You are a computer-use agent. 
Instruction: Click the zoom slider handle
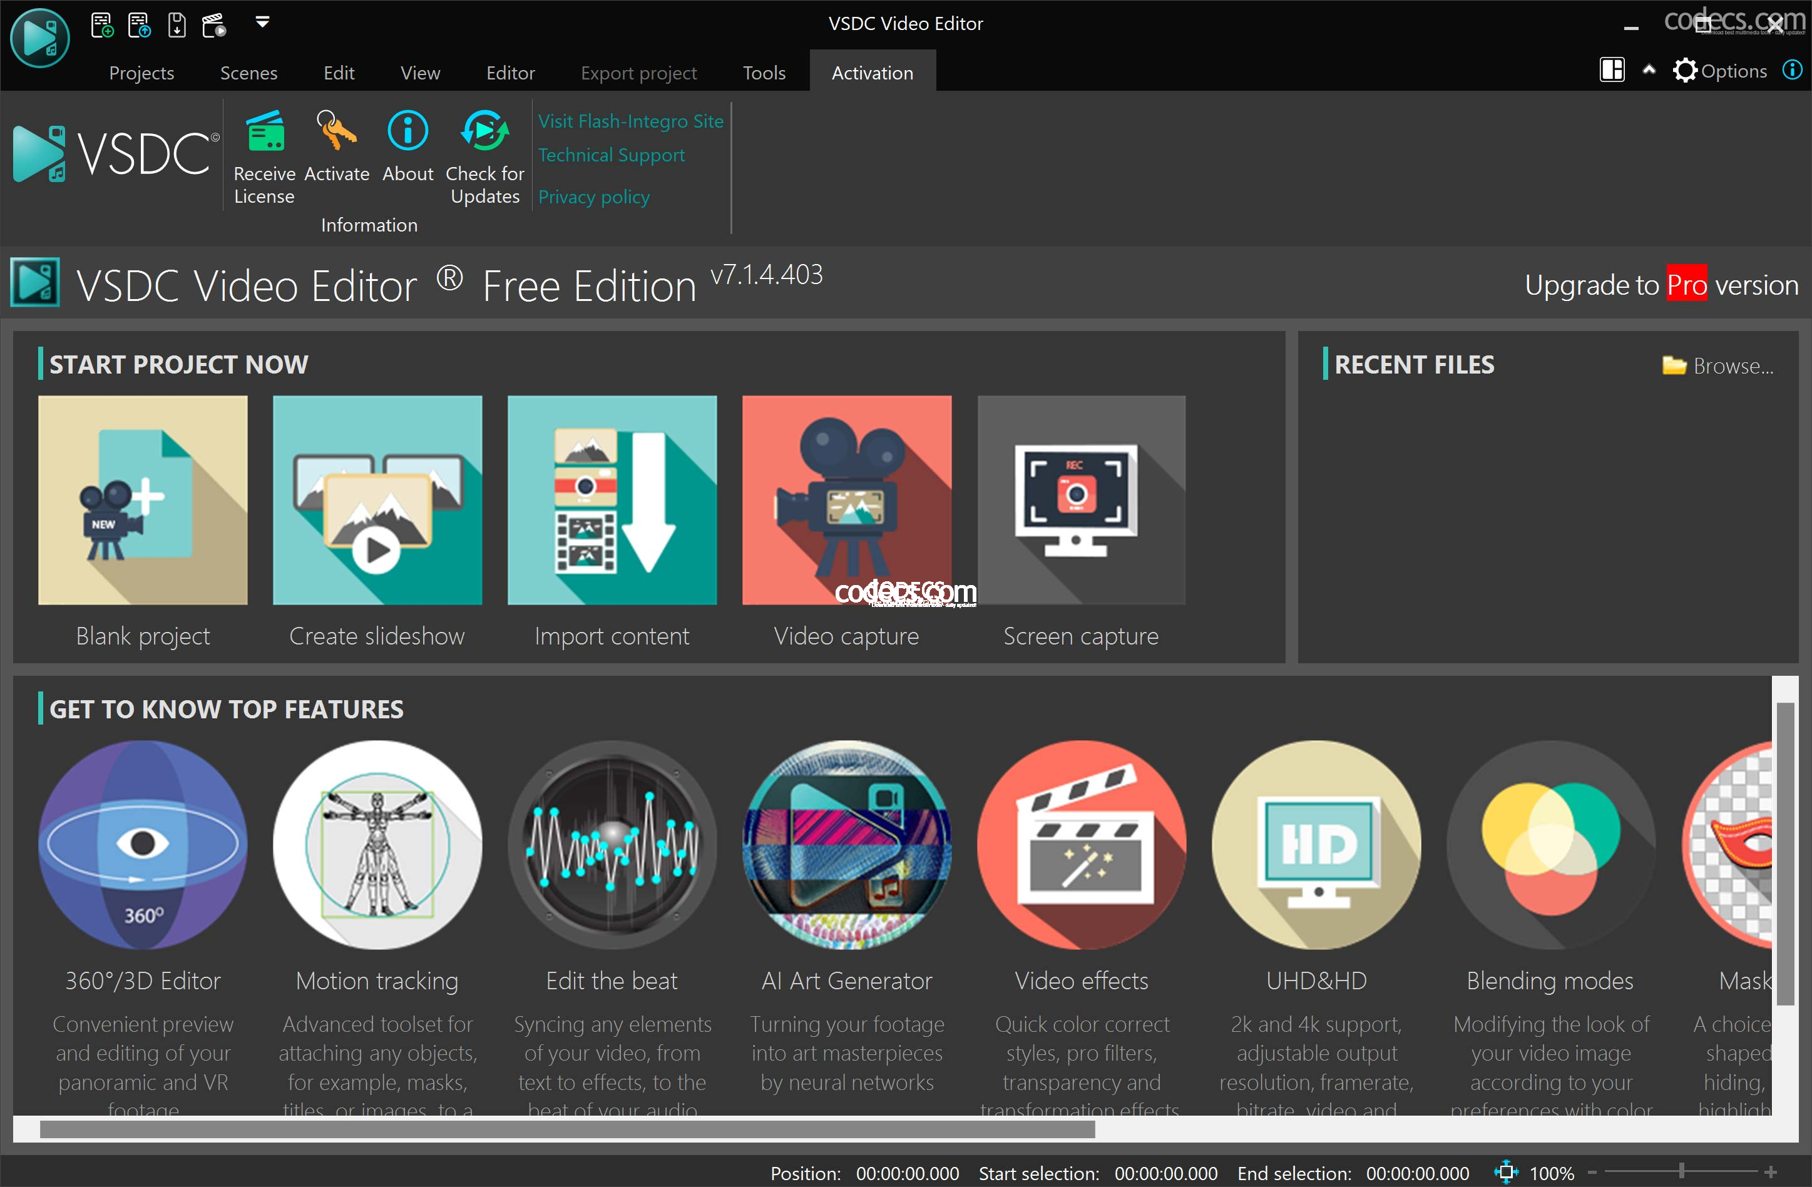pos(1681,1172)
